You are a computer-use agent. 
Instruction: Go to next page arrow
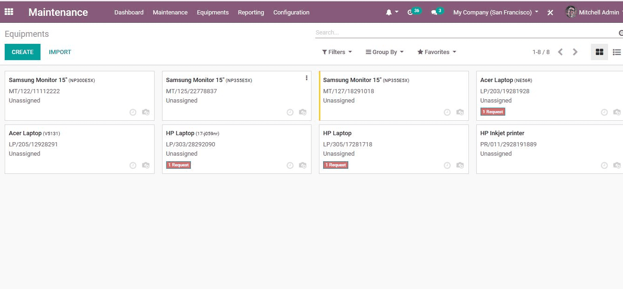click(x=575, y=52)
